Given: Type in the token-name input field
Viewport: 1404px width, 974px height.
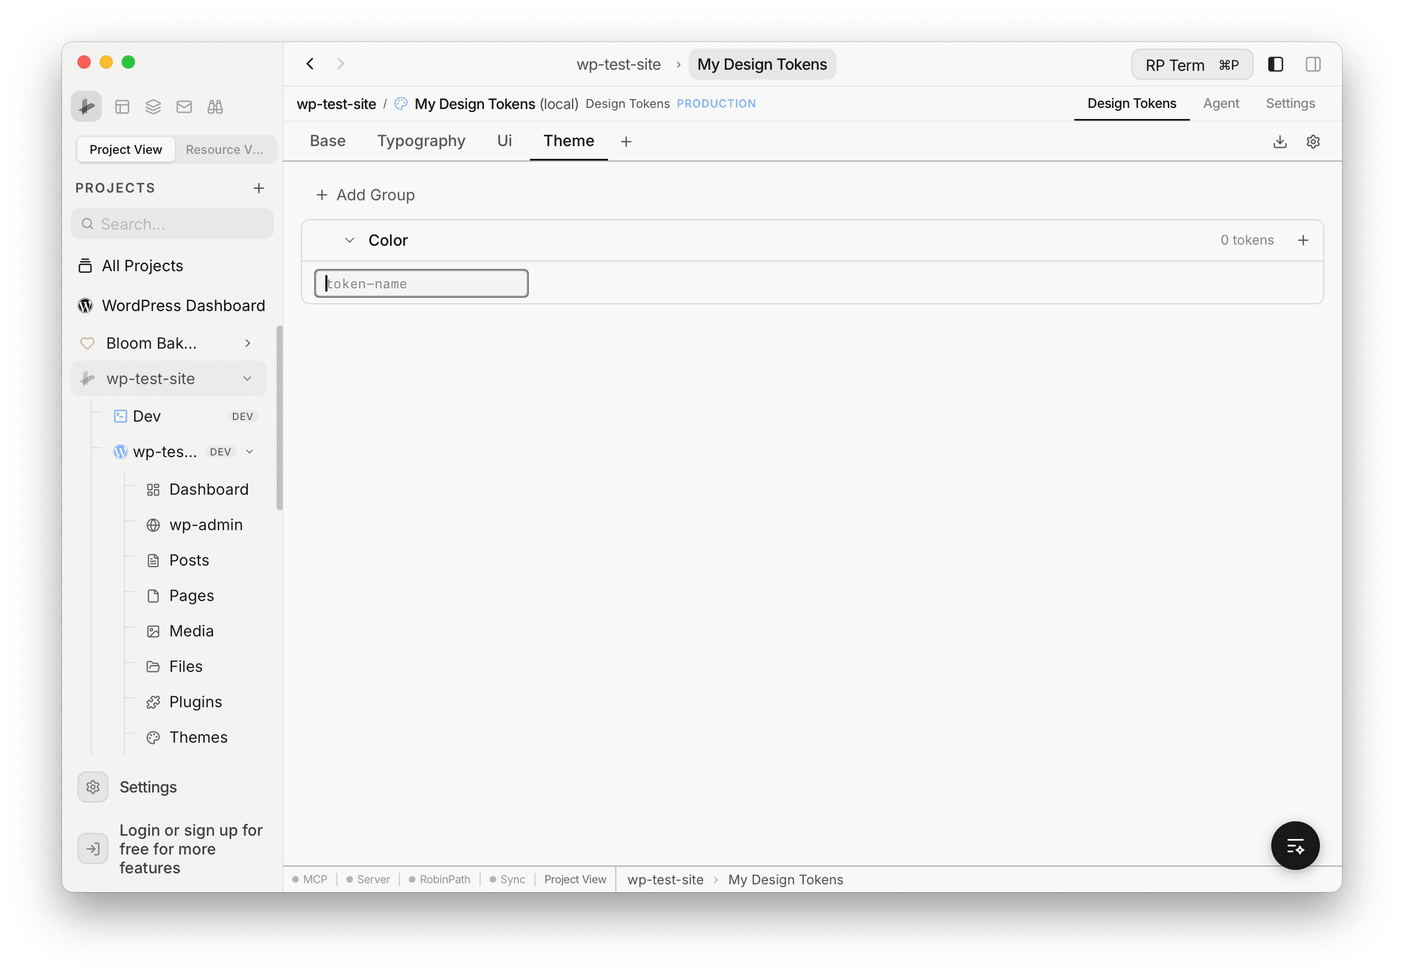Looking at the screenshot, I should (421, 283).
